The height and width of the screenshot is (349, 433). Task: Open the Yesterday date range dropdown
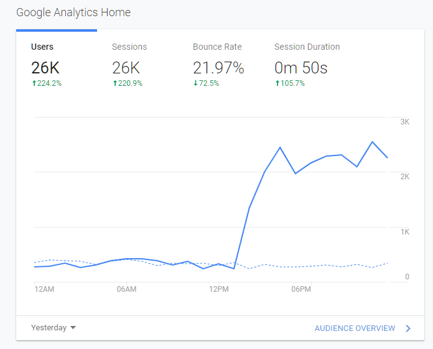click(49, 328)
